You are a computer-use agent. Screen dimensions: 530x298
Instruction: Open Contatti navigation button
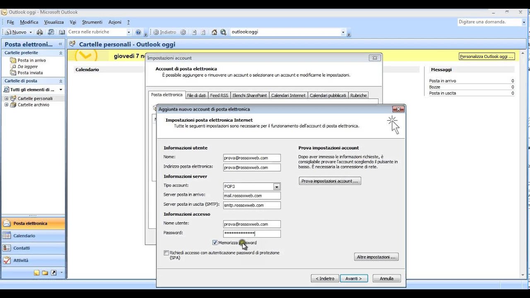click(33, 248)
